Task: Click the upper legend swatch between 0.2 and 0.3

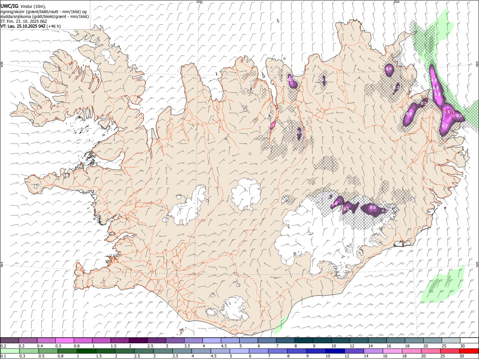Action: 9,341
